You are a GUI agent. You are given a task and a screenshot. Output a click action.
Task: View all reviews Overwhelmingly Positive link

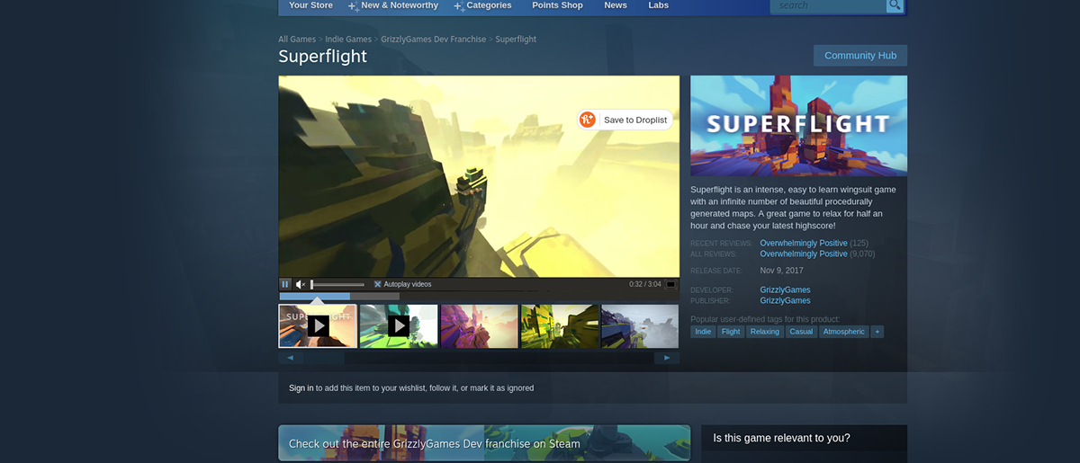(x=804, y=254)
